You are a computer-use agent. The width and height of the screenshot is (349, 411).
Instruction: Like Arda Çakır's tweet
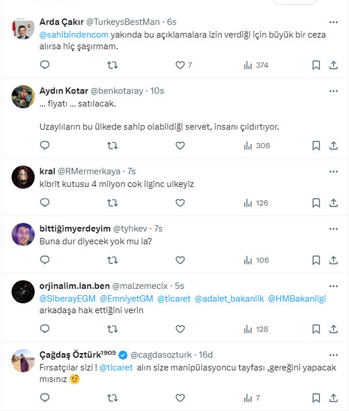[180, 65]
